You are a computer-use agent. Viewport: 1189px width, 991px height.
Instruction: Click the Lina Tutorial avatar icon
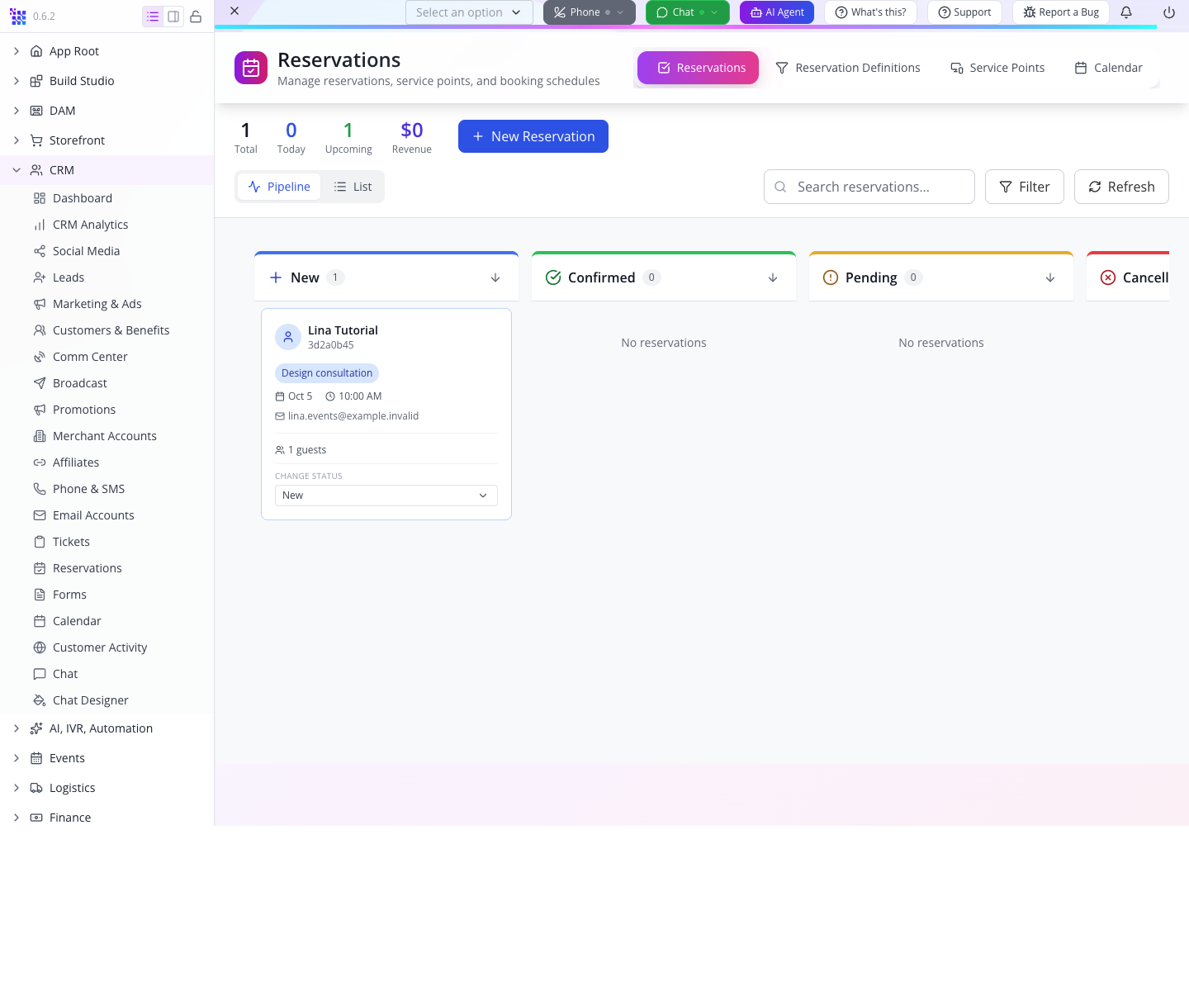tap(288, 337)
